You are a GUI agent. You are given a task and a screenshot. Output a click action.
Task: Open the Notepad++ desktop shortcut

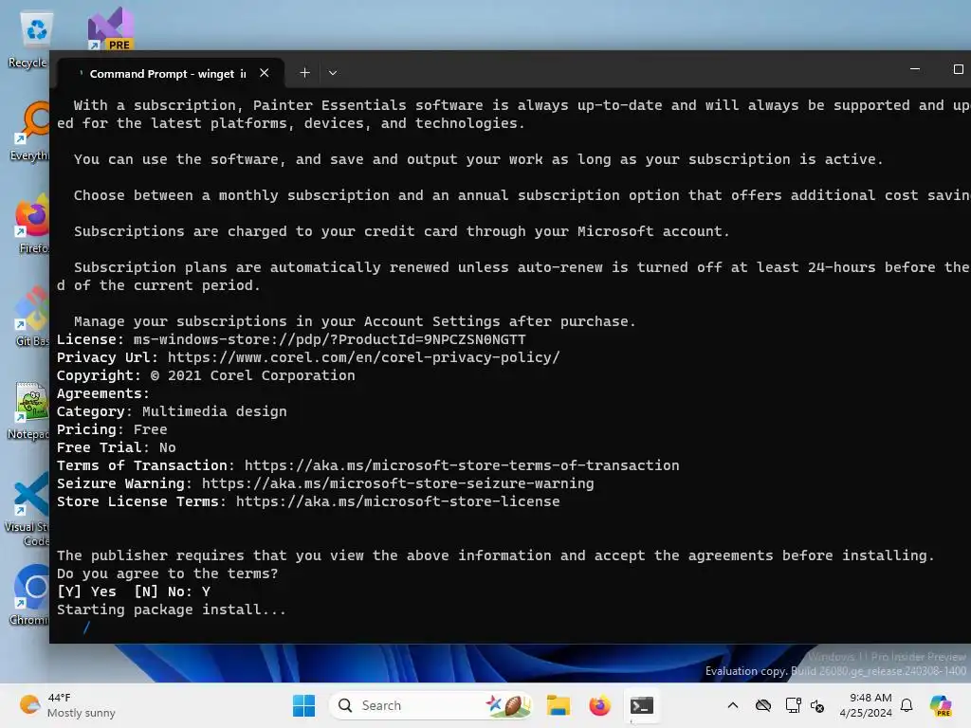[x=29, y=409]
